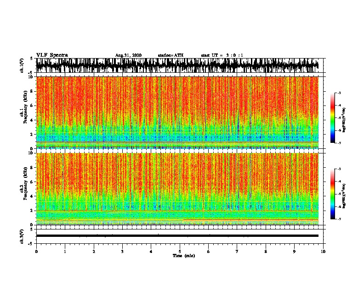Screen dimensions: 364x282
Task: Click the log(PSD) label beside ch.1 colorbar
Action: 344,120
